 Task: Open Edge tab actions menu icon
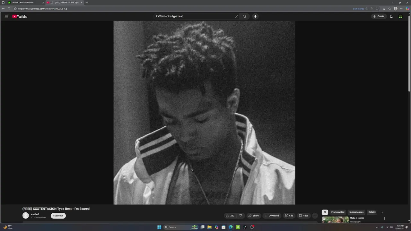click(3, 3)
